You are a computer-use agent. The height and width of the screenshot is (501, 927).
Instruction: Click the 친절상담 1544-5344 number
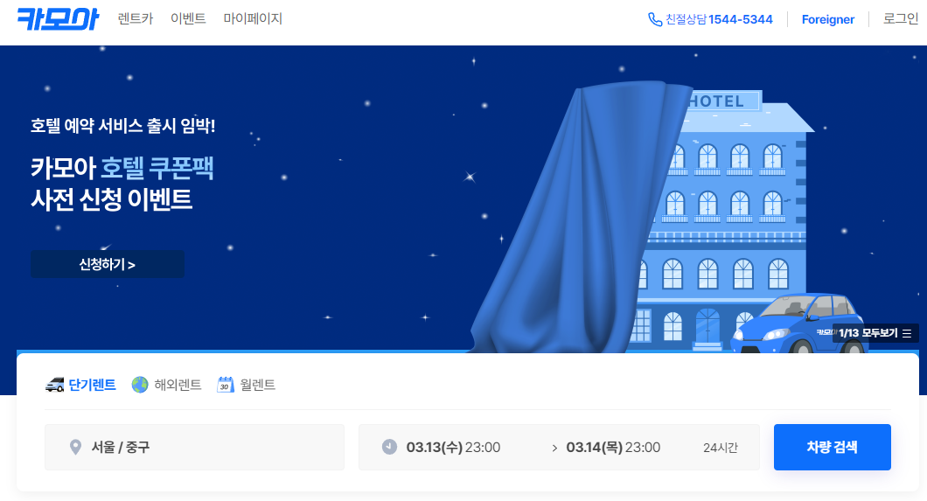click(x=719, y=19)
